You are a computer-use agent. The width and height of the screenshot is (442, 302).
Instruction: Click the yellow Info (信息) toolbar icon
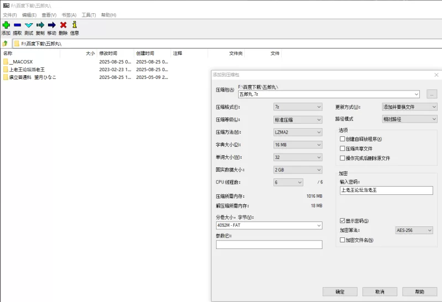pyautogui.click(x=75, y=25)
